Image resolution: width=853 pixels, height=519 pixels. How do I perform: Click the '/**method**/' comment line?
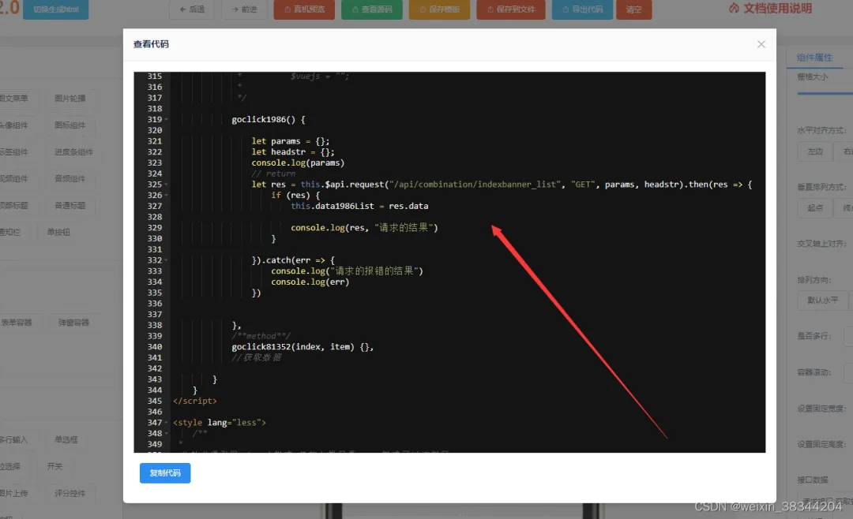261,336
